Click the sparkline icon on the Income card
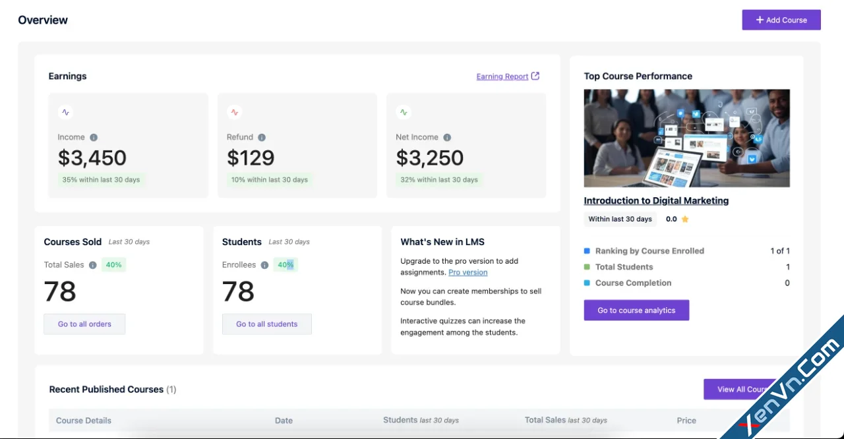 (65, 111)
